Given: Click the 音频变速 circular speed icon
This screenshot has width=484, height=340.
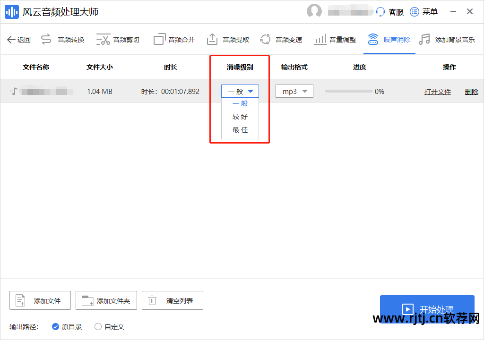Looking at the screenshot, I should click(265, 39).
